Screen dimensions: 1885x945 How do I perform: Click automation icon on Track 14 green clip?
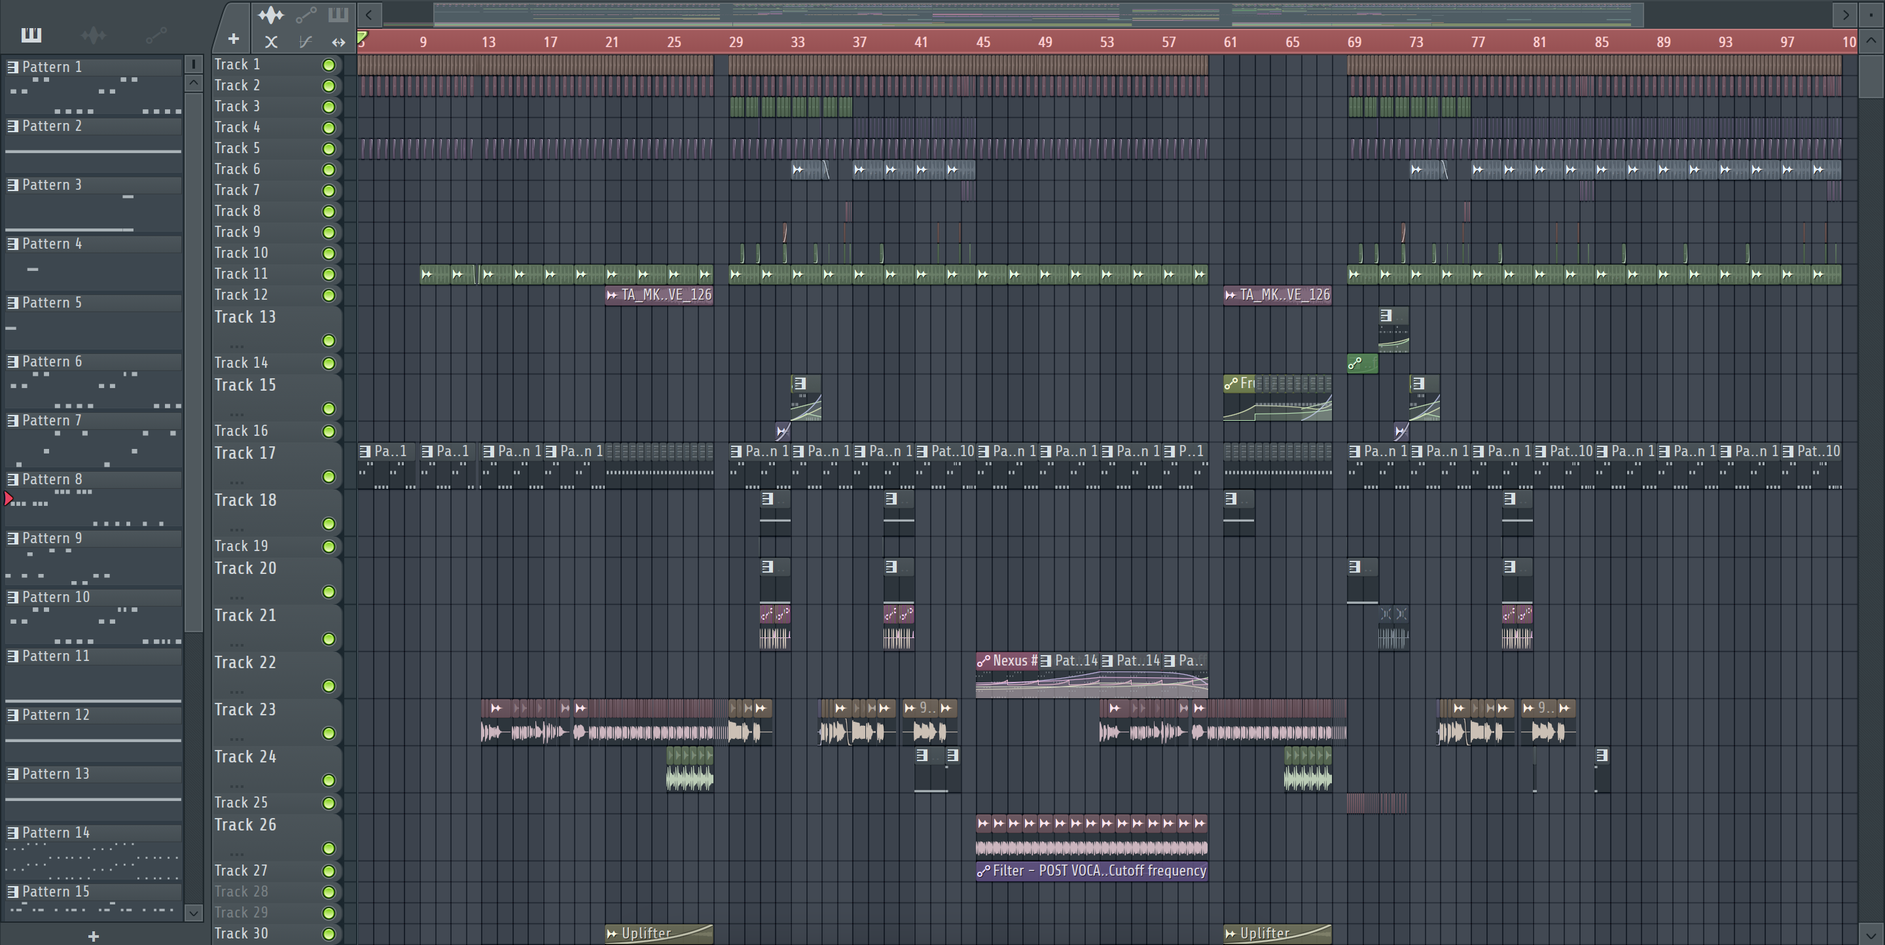(x=1355, y=363)
